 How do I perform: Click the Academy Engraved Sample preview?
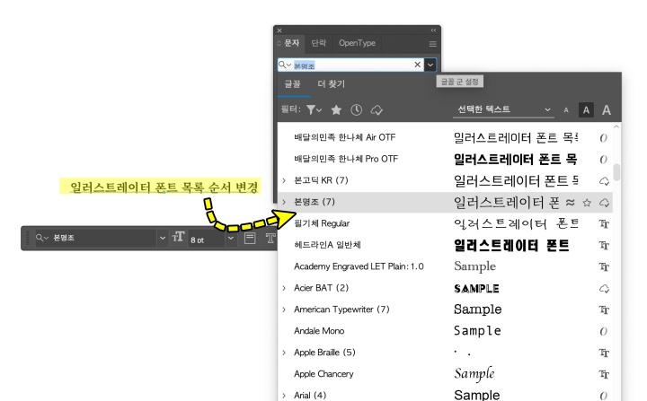click(x=475, y=266)
